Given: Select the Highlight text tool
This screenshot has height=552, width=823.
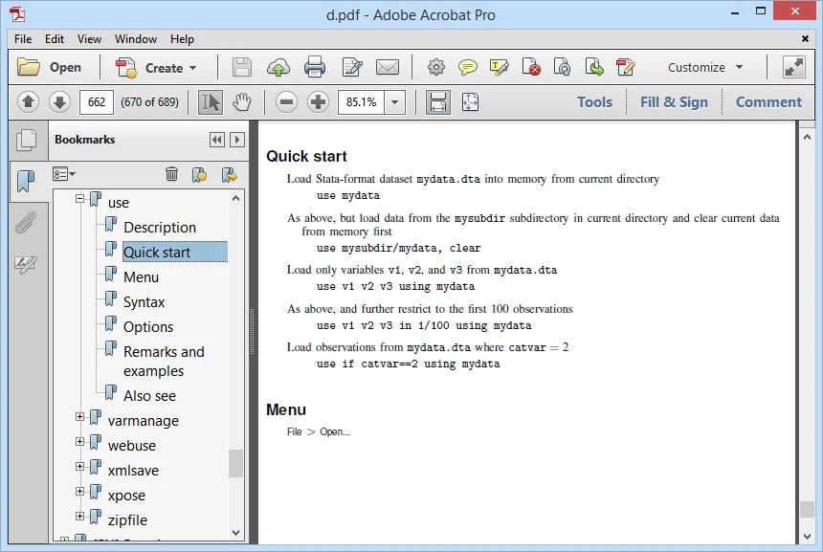Looking at the screenshot, I should [499, 67].
